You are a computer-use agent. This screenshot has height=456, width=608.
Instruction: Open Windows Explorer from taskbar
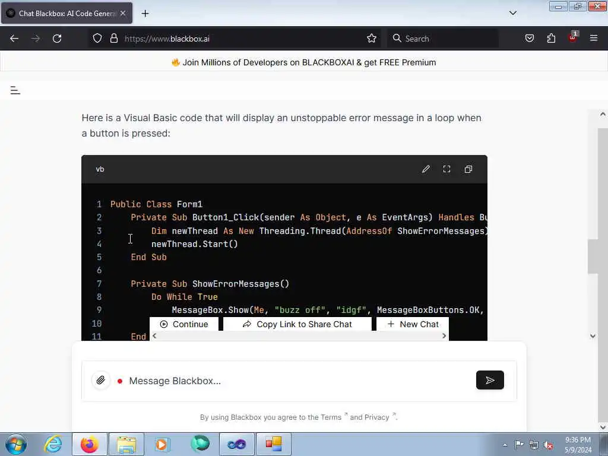click(126, 444)
